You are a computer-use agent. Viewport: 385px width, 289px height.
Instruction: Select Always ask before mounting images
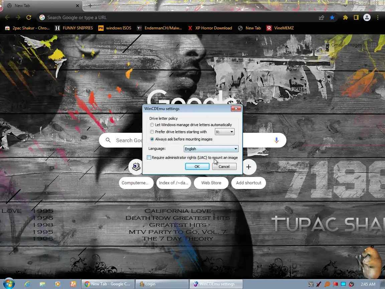(x=152, y=139)
